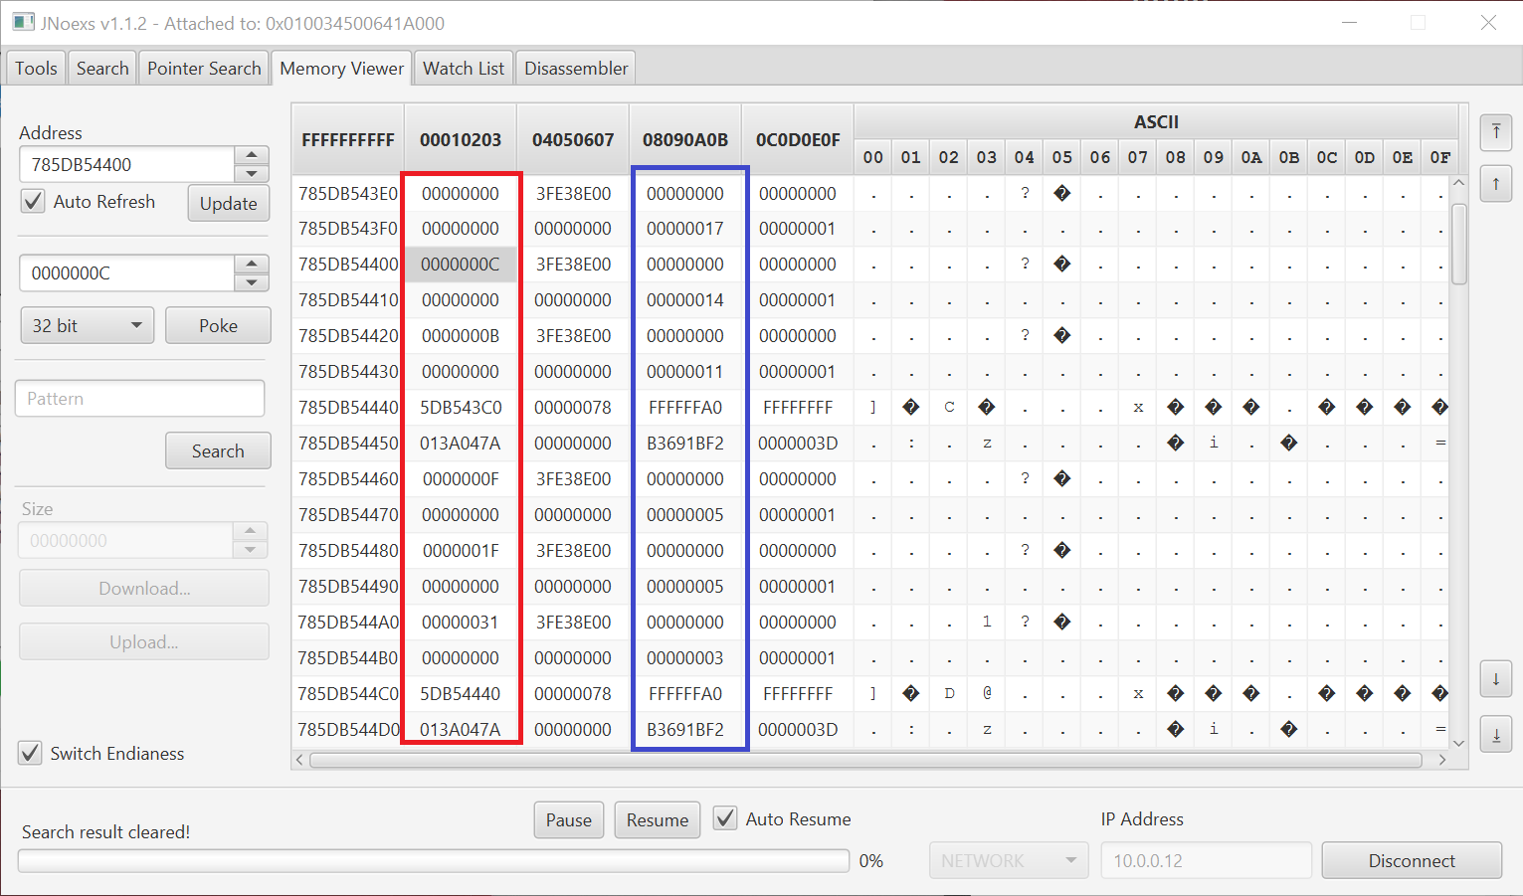Open the Disassembler tab
The width and height of the screenshot is (1523, 896).
(576, 68)
